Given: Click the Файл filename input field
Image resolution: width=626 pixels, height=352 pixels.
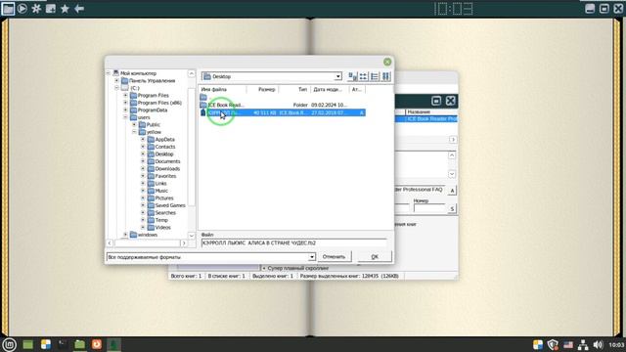Looking at the screenshot, I should point(293,242).
